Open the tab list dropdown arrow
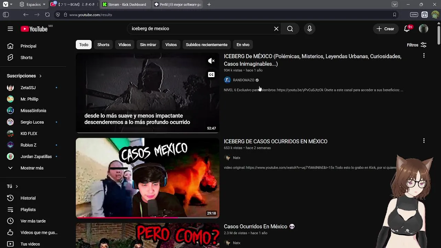This screenshot has height=248, width=441. coord(394,4)
